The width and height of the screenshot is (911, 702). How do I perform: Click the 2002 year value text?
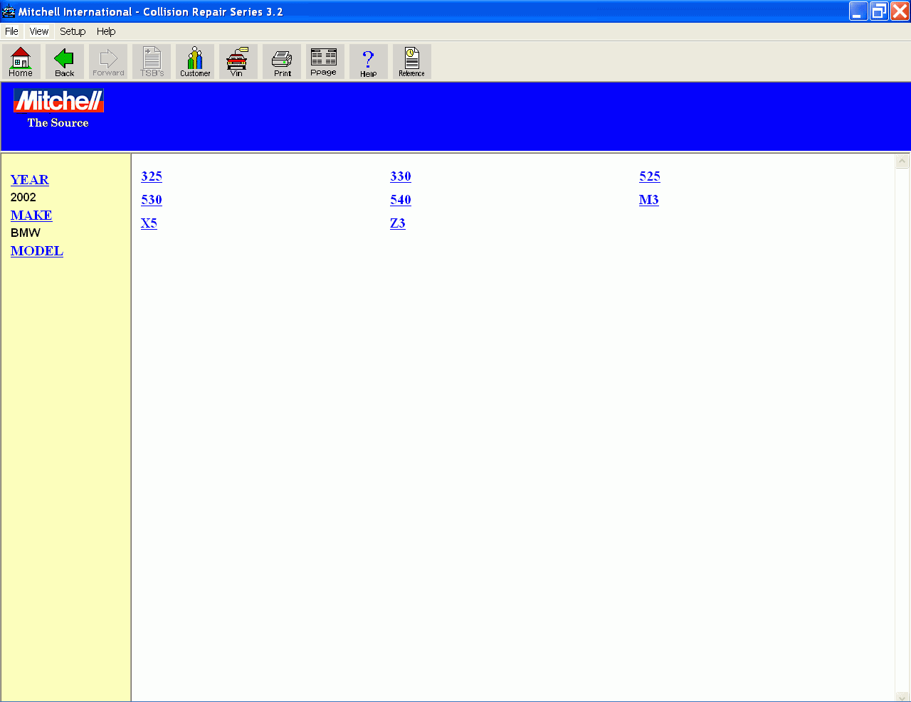23,198
